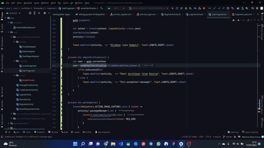Switch to fragment_user.xml tab
Screen dimensions: 264x148
(243, 14)
